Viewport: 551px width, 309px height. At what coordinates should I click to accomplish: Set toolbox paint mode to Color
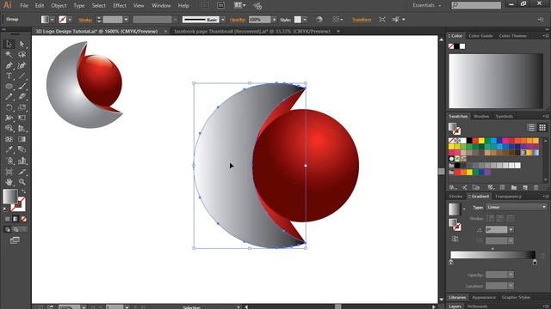point(8,219)
